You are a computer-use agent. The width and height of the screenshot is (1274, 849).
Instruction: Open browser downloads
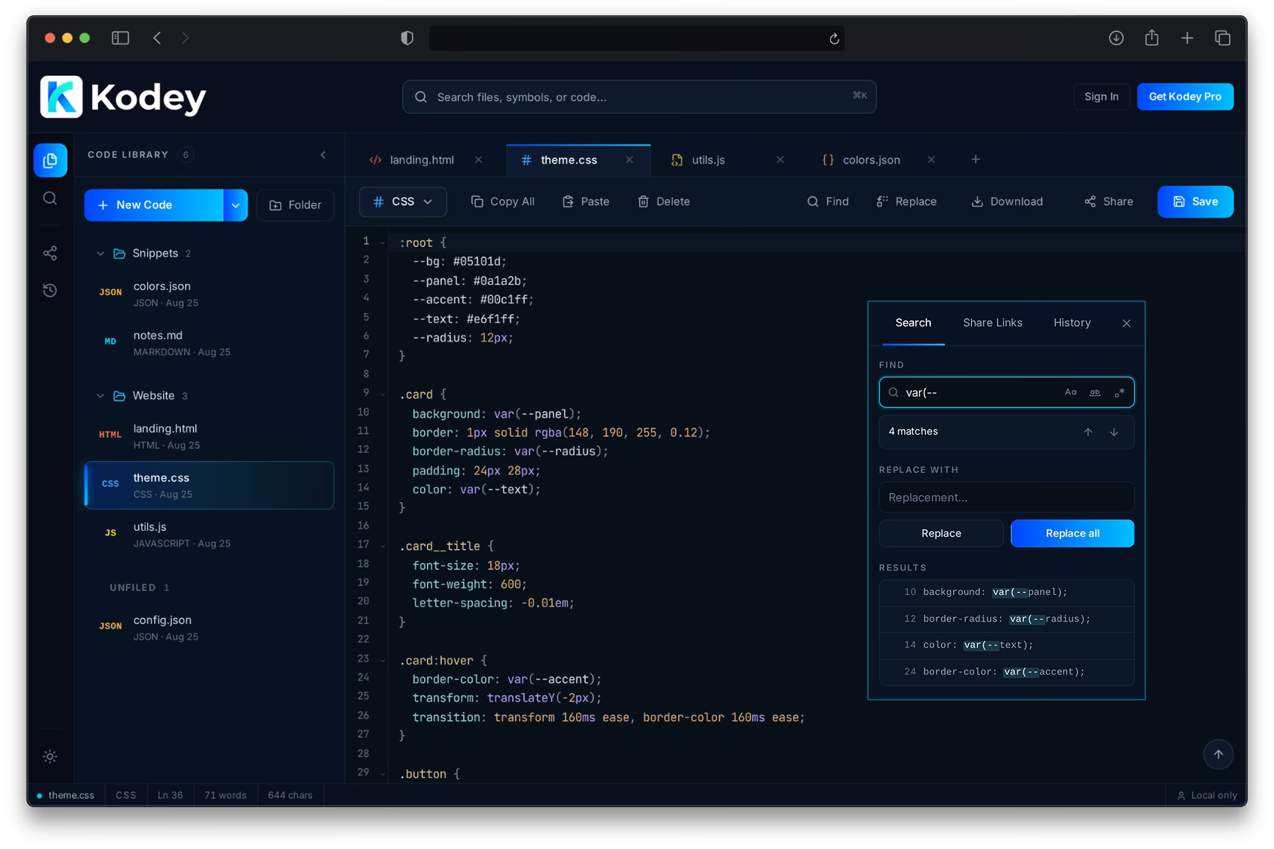[x=1116, y=38]
